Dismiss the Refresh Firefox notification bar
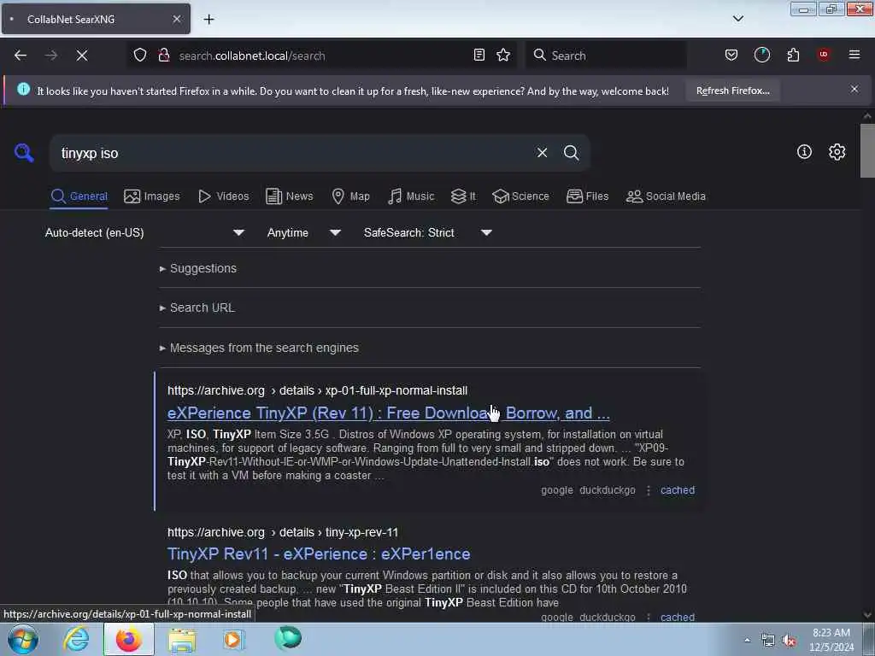 pos(854,89)
